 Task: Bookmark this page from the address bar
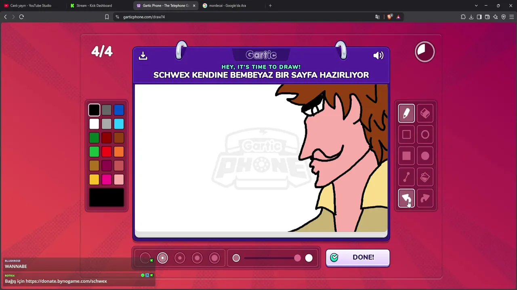[107, 17]
